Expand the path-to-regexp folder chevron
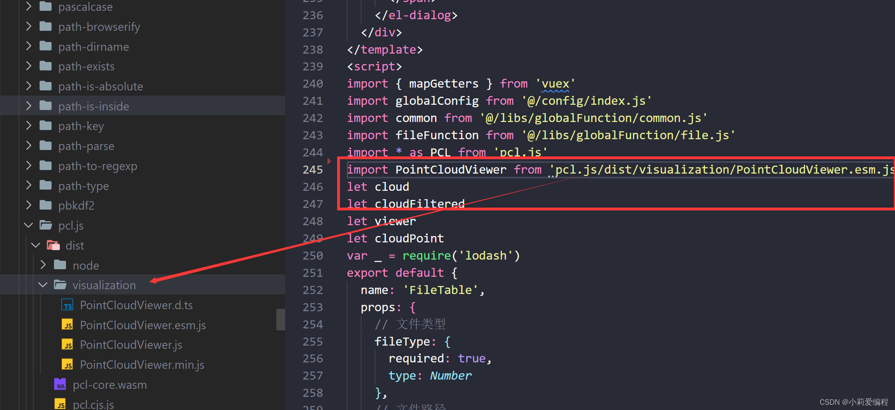Image resolution: width=895 pixels, height=410 pixels. pyautogui.click(x=28, y=166)
